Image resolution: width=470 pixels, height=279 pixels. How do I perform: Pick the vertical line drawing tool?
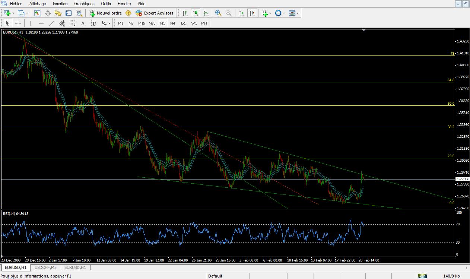pos(31,23)
